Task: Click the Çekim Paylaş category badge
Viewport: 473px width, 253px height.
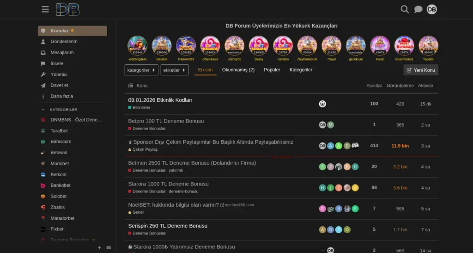Action: coord(143,149)
